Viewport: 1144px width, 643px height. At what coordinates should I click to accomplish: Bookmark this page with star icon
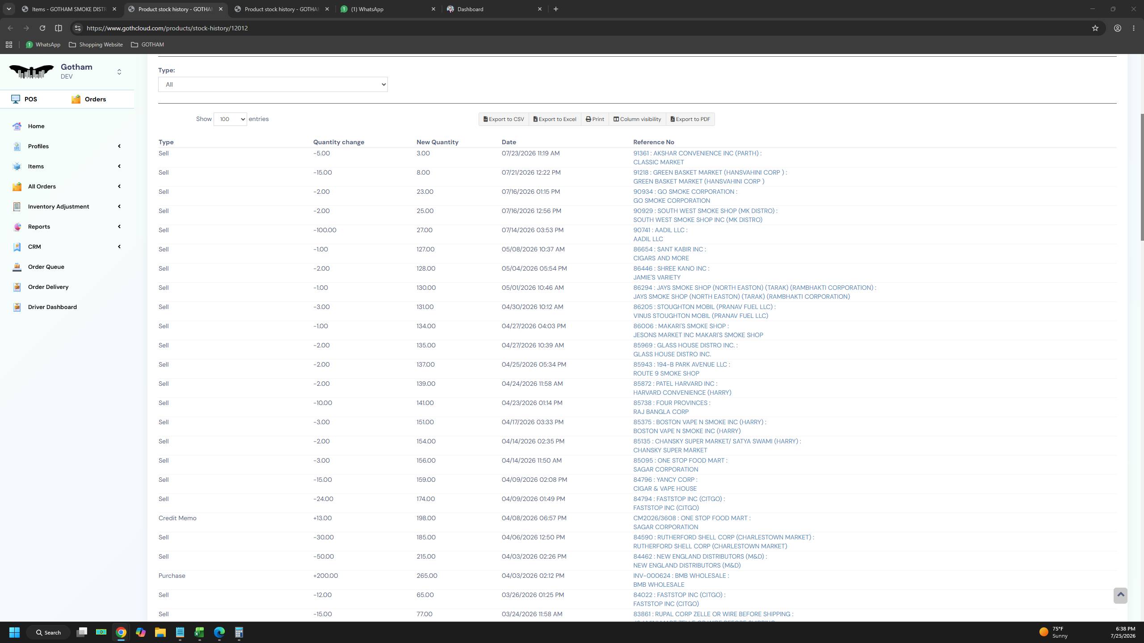(1095, 28)
